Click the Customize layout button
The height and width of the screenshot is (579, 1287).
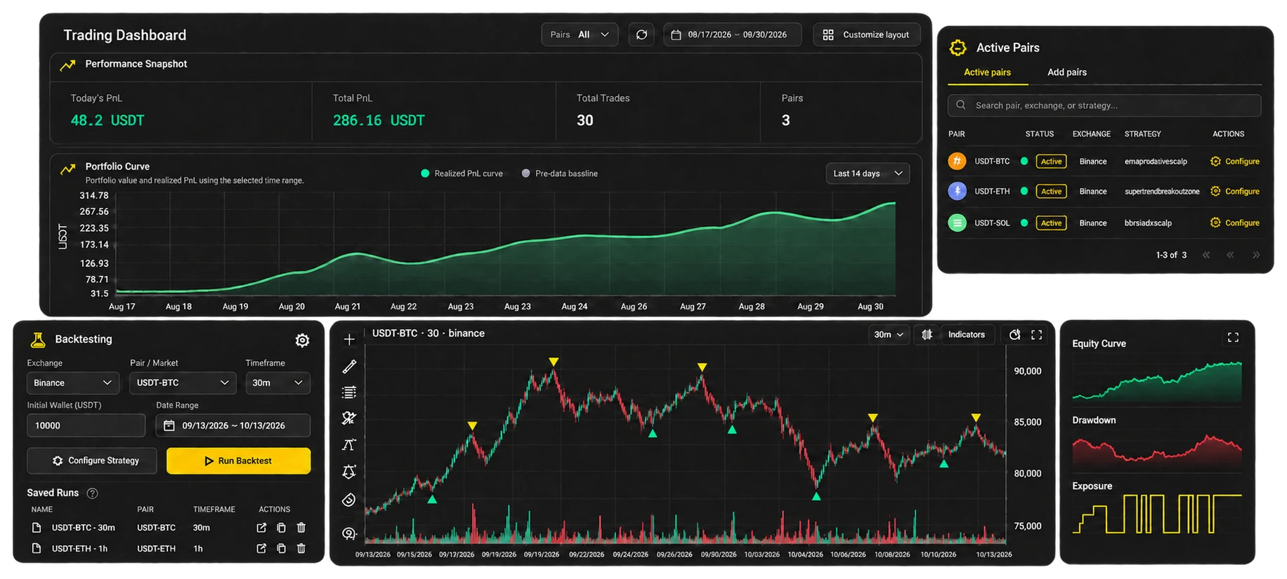867,34
